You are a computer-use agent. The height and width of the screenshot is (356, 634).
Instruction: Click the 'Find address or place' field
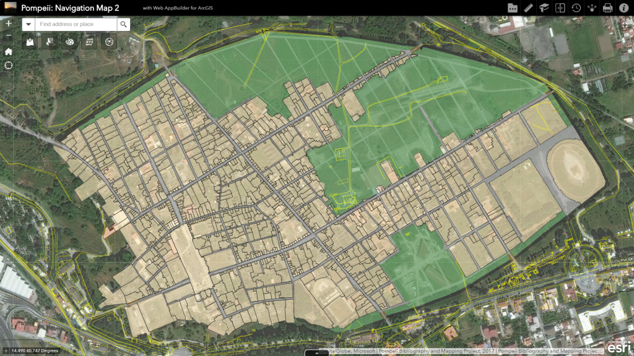[76, 24]
